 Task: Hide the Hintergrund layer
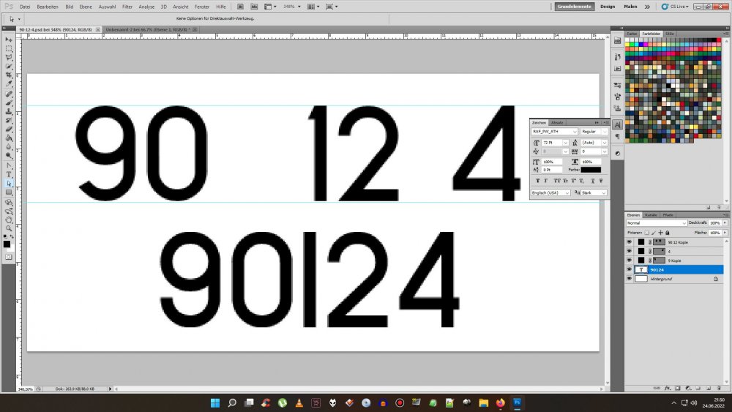[630, 279]
